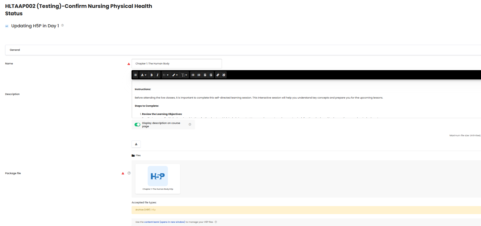The height and width of the screenshot is (226, 481).
Task: Toggle Display description on course page switch
Action: coord(137,125)
